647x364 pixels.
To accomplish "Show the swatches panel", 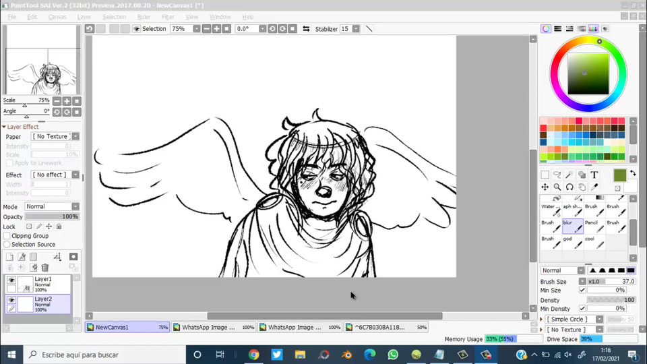I will click(593, 29).
